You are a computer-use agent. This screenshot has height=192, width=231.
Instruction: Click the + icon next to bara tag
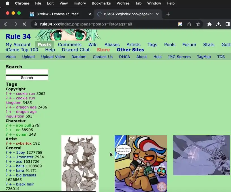(10, 170)
